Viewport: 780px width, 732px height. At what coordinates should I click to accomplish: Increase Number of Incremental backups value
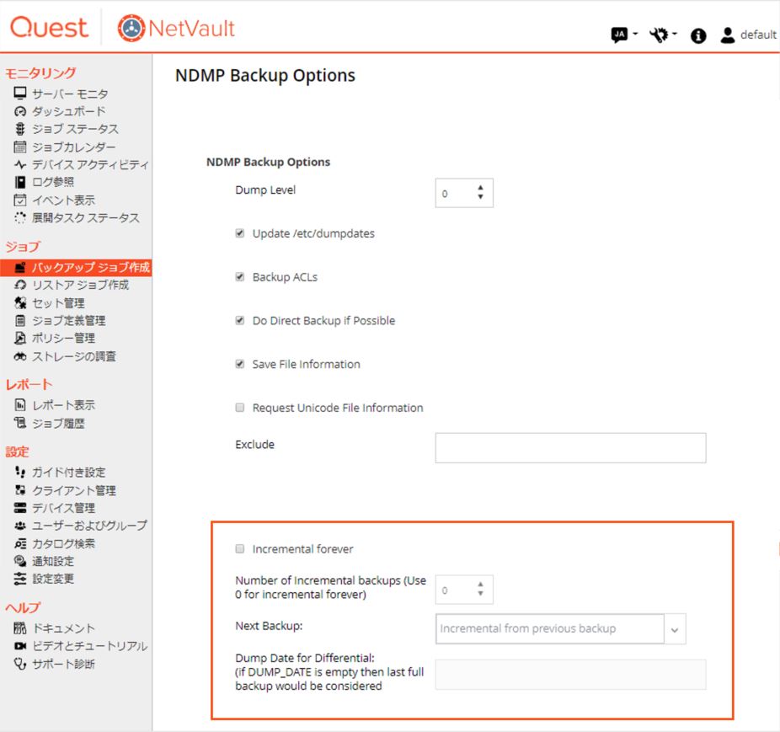point(480,585)
